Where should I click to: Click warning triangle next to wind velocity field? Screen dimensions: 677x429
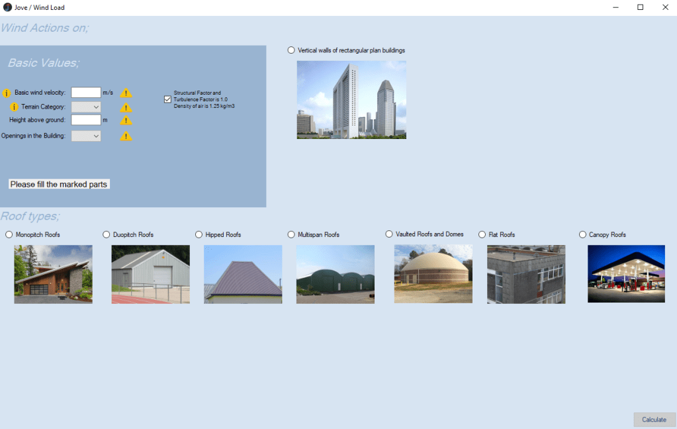tap(126, 93)
